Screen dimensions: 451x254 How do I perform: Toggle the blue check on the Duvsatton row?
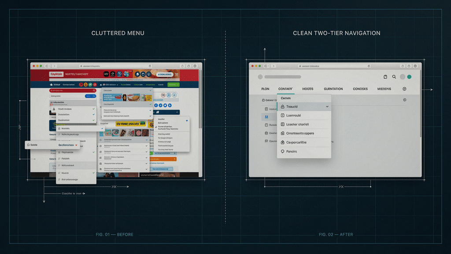point(93,114)
